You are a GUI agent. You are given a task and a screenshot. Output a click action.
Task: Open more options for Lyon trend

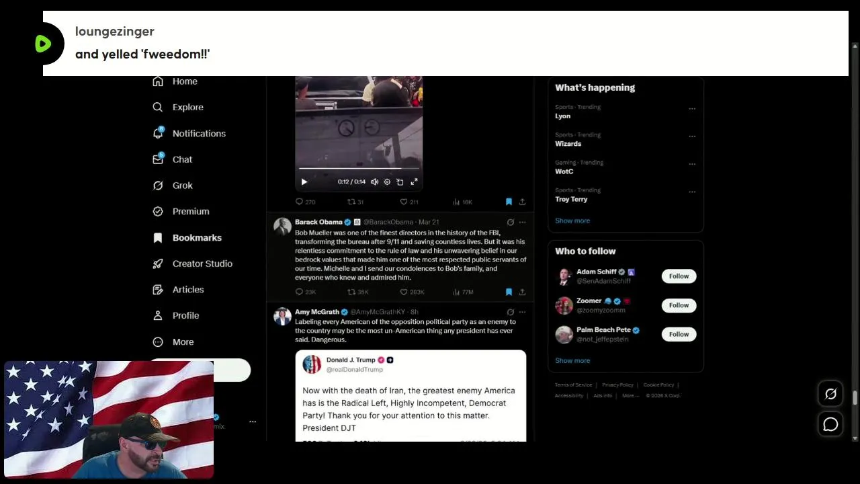pyautogui.click(x=692, y=108)
